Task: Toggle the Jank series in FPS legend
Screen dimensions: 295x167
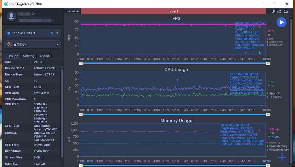Action: [276, 42]
